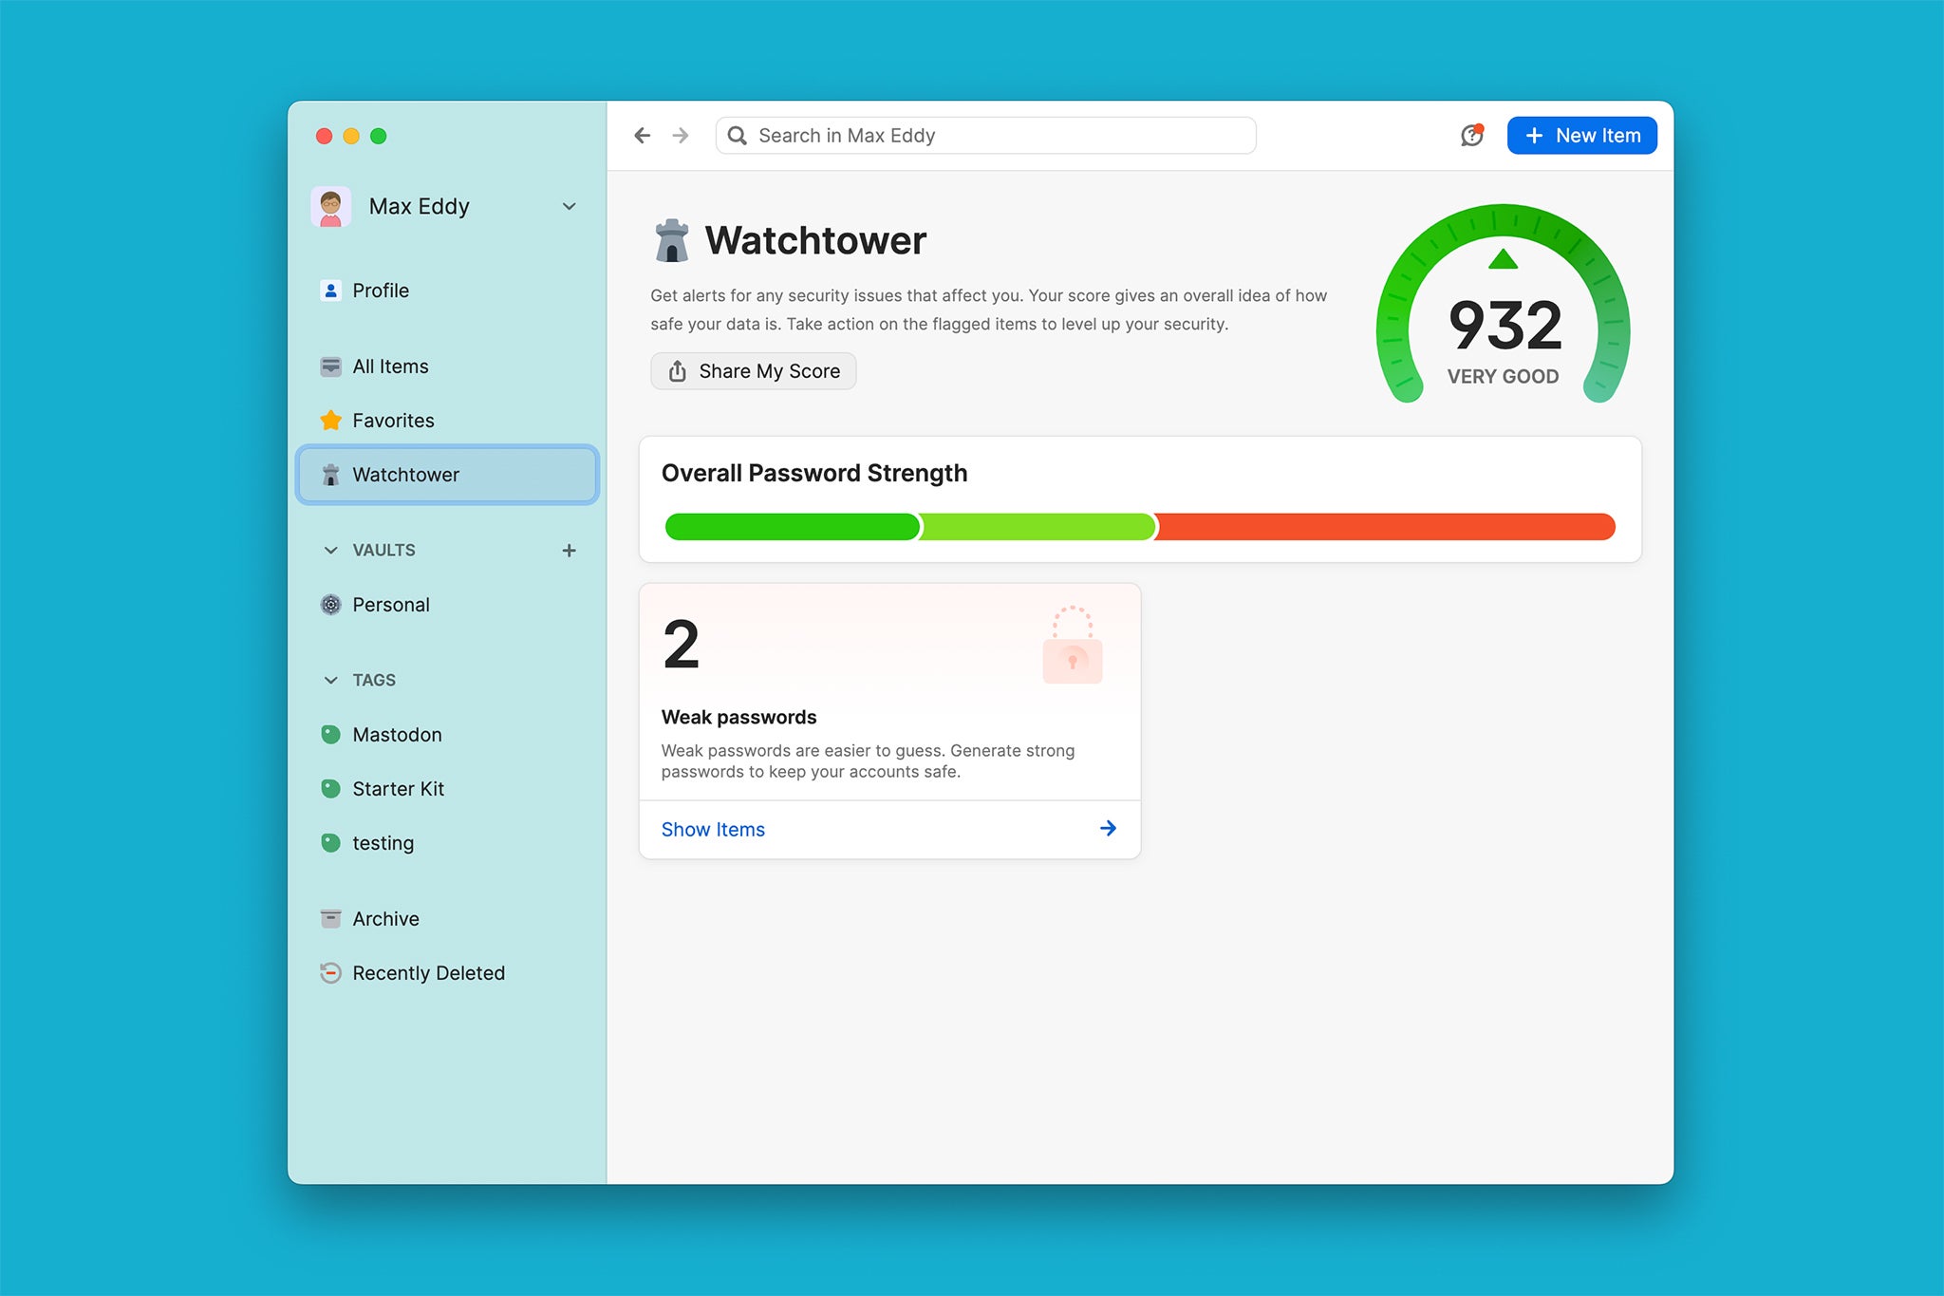The width and height of the screenshot is (1944, 1296).
Task: Click the refresh/alert icon top right
Action: [1471, 135]
